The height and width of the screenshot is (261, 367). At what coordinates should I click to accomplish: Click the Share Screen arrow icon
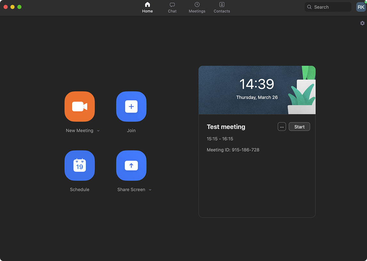click(x=131, y=165)
